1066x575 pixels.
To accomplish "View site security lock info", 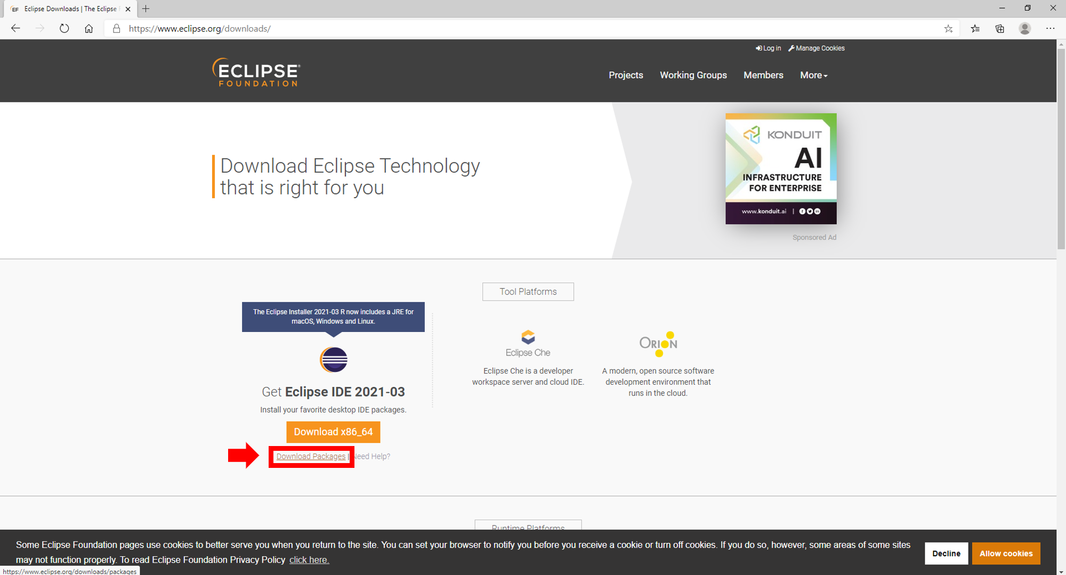I will 116,29.
